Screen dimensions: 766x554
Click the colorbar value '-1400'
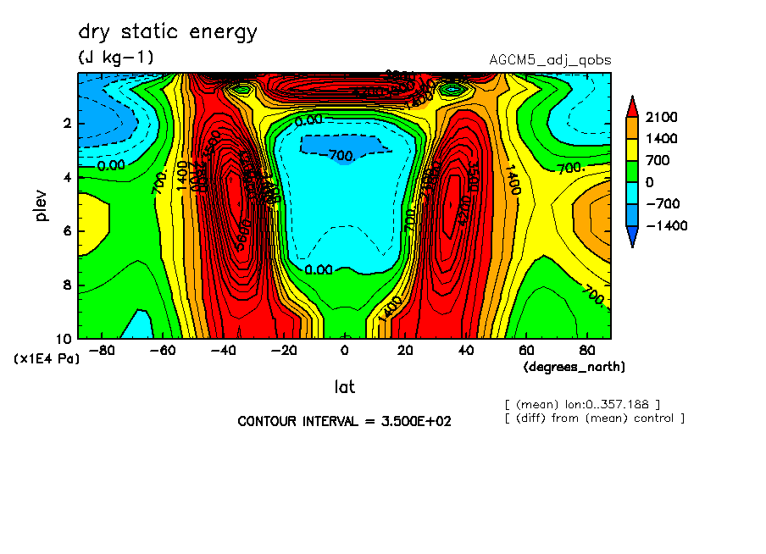click(666, 225)
